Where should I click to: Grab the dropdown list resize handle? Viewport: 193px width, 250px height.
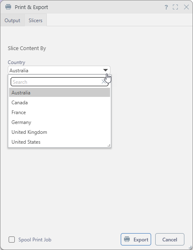109,145
